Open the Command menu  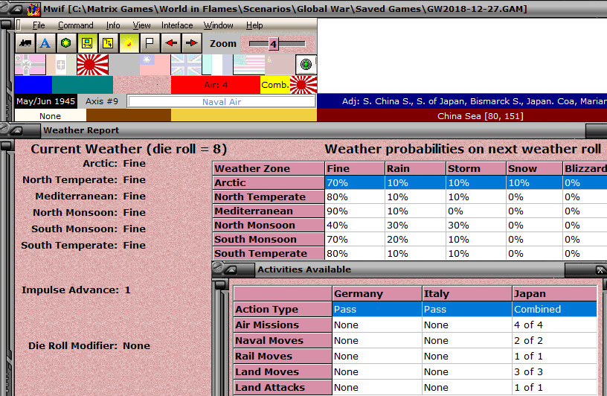point(75,25)
